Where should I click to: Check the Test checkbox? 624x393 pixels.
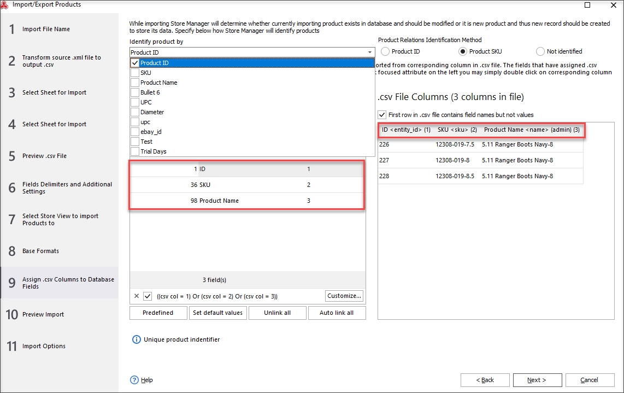[x=135, y=142]
